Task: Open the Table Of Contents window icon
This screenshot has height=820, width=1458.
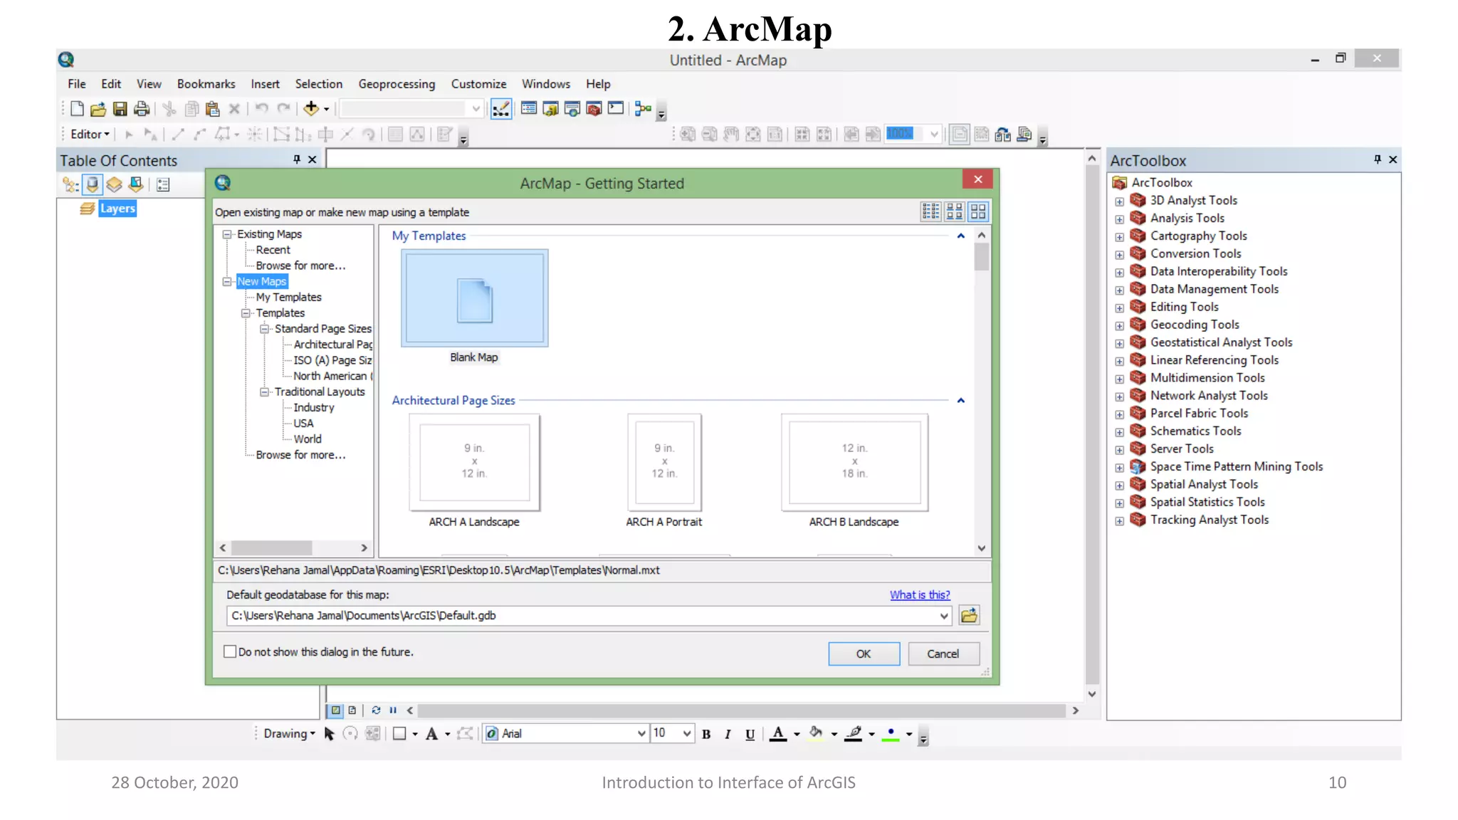Action: click(528, 109)
